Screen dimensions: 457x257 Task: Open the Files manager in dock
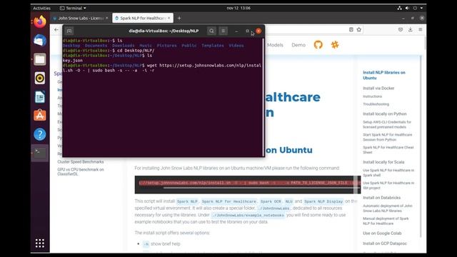[40, 59]
